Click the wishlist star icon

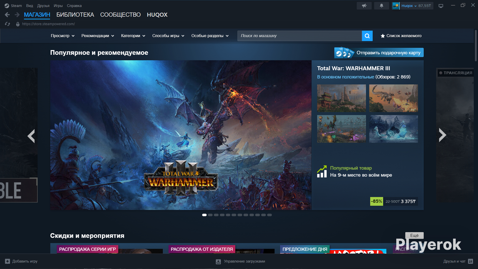click(383, 36)
